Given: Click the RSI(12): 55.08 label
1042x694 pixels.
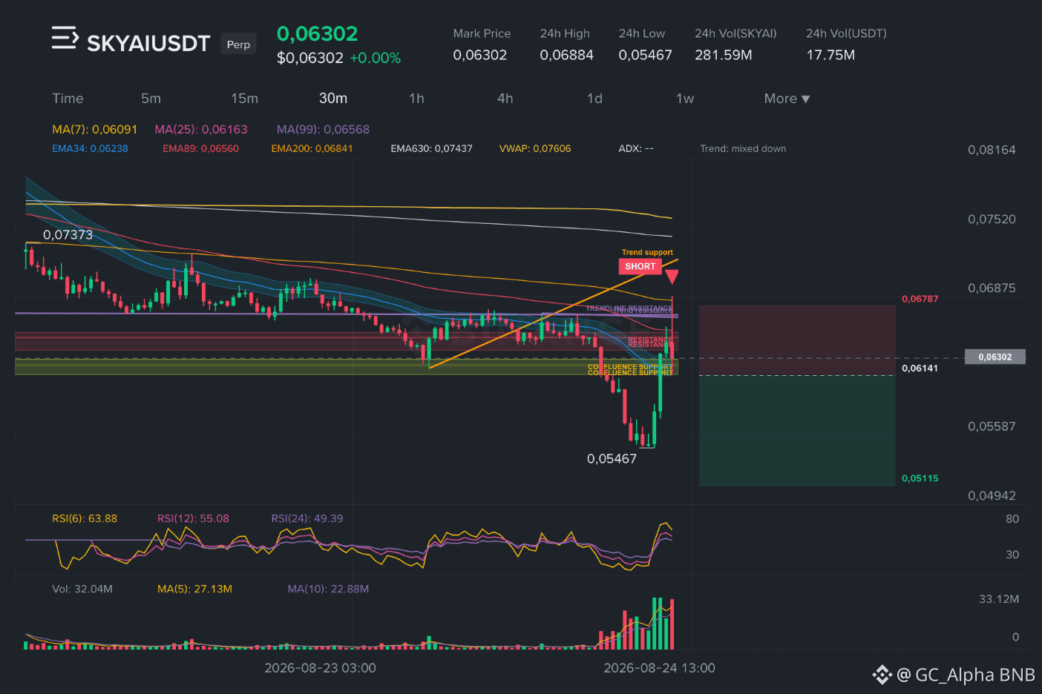Looking at the screenshot, I should point(193,518).
